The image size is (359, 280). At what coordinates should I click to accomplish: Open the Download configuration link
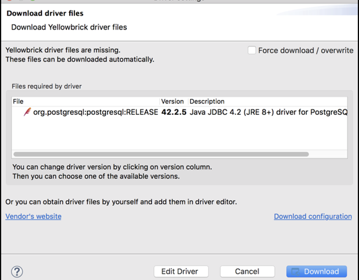(313, 216)
